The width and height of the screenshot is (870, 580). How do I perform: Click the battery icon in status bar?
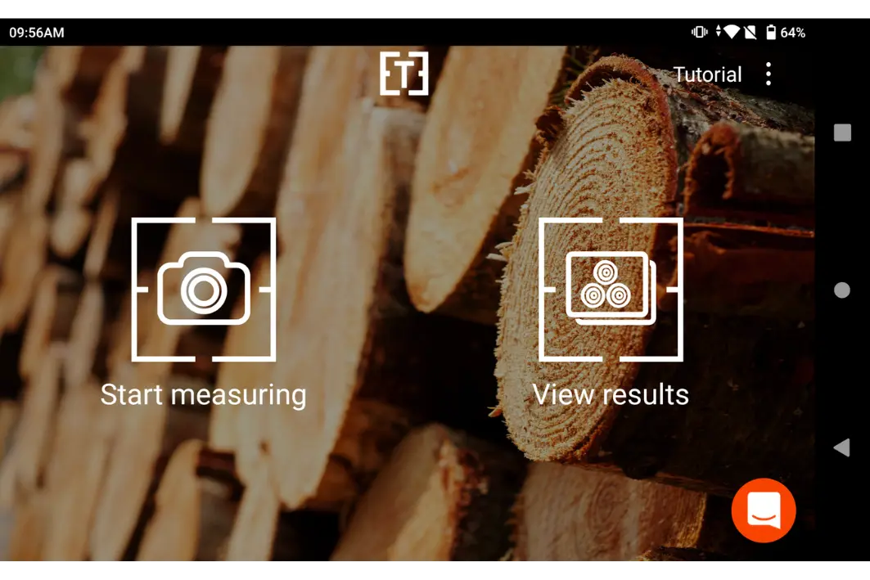pyautogui.click(x=770, y=32)
